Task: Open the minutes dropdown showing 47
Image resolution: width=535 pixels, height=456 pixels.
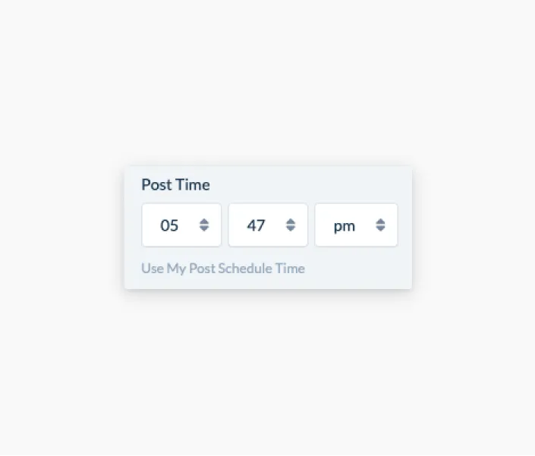Action: (x=268, y=225)
